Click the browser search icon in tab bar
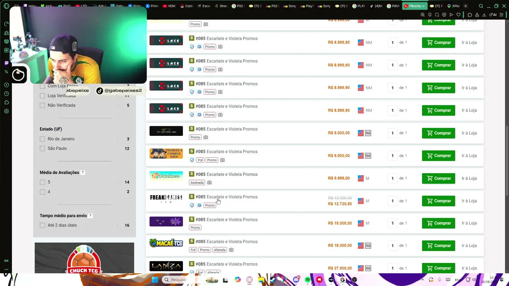 pos(481,6)
